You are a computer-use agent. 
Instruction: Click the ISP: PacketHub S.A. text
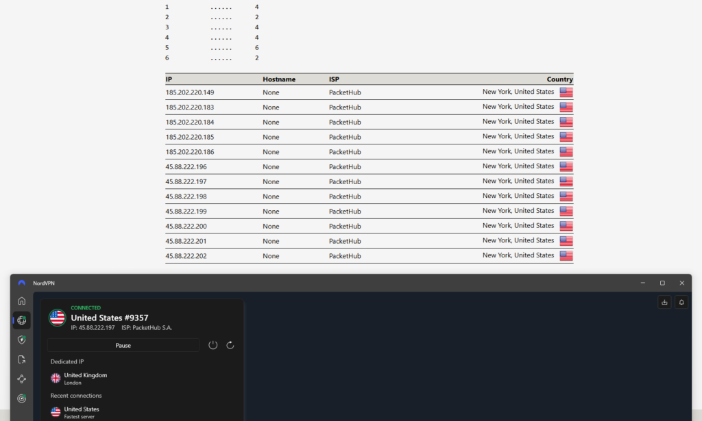coord(147,328)
